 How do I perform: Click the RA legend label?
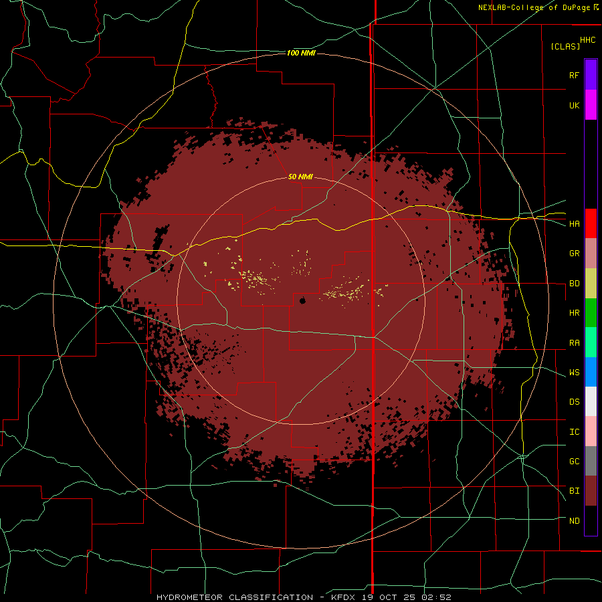[574, 343]
